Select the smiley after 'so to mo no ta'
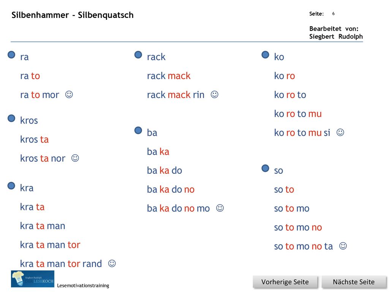 (x=343, y=246)
